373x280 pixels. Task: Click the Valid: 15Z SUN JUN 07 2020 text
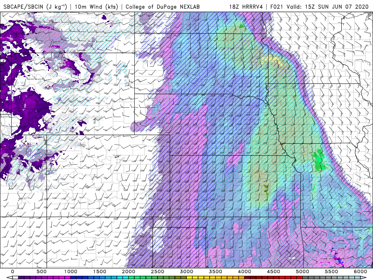click(x=327, y=7)
